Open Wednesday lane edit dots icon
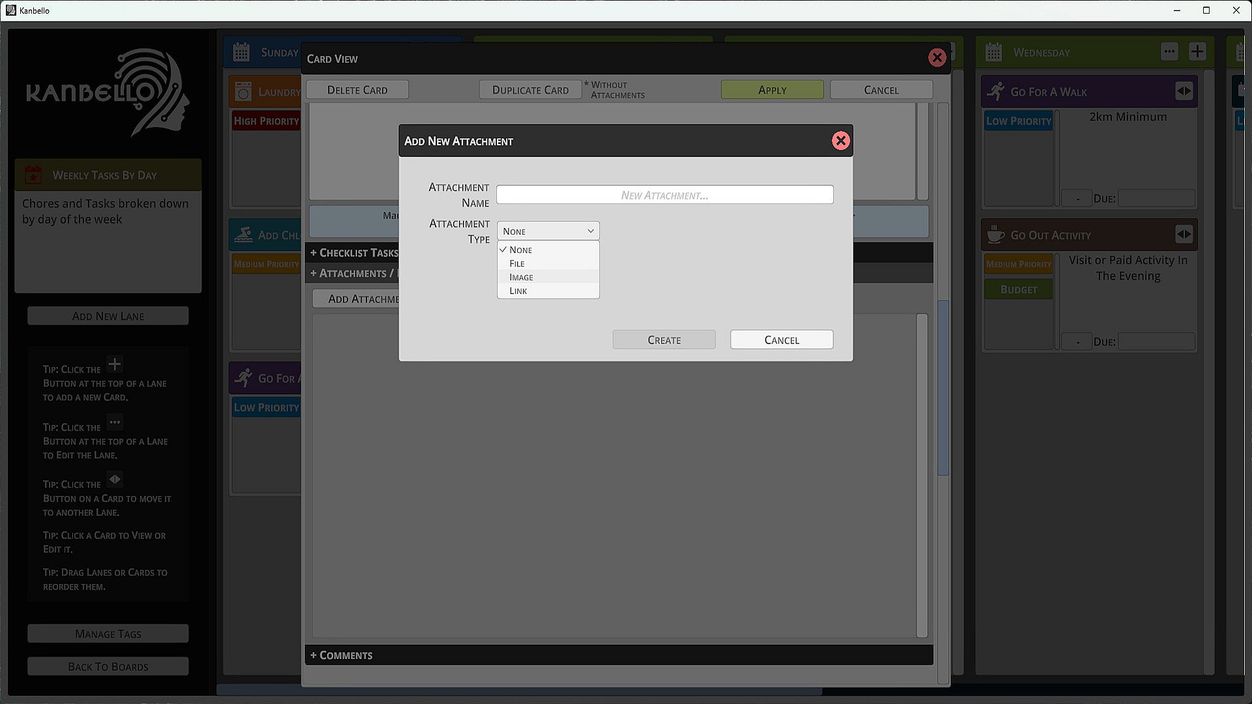 pos(1169,51)
